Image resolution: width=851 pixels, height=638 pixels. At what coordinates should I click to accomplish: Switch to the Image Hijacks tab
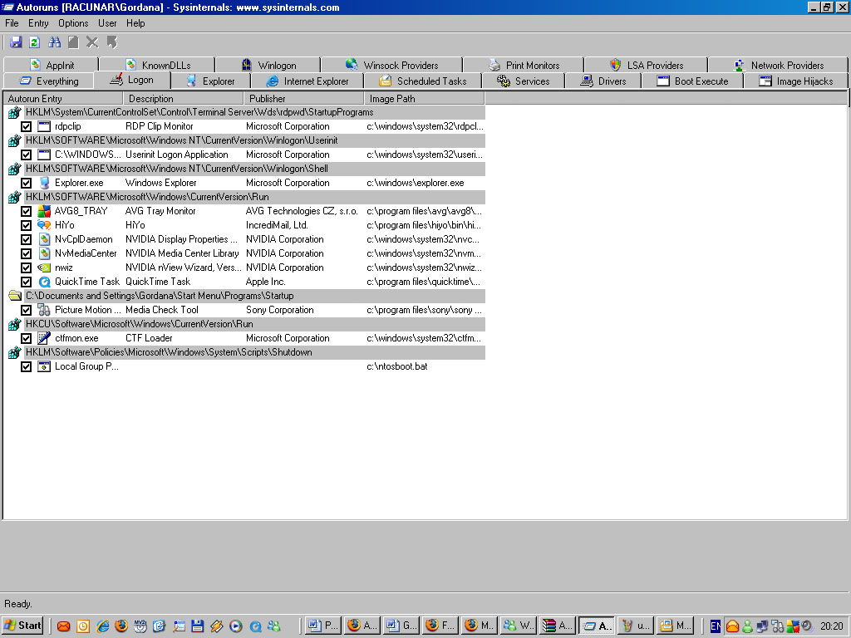tap(796, 81)
